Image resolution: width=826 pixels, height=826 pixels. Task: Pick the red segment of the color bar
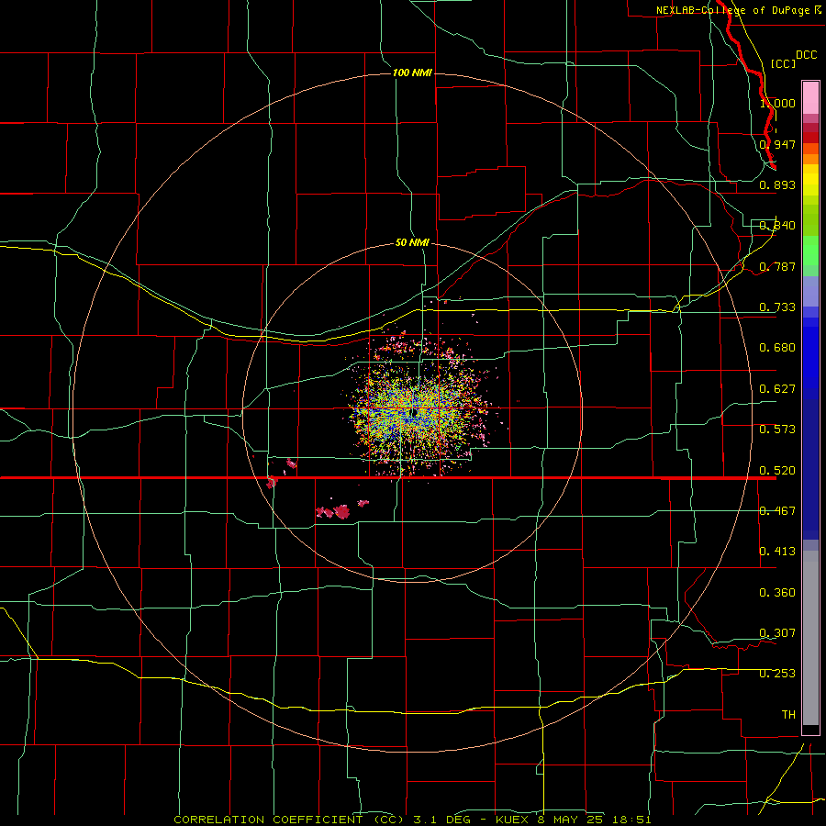point(810,137)
